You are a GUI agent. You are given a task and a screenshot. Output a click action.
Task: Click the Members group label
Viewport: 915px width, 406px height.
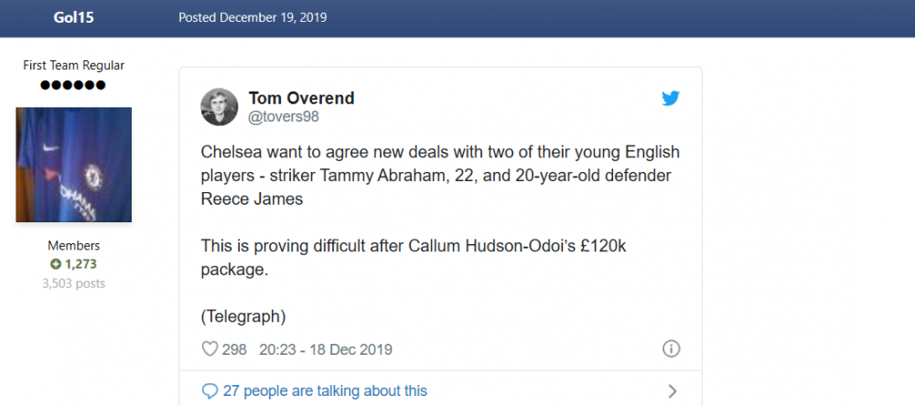click(73, 246)
